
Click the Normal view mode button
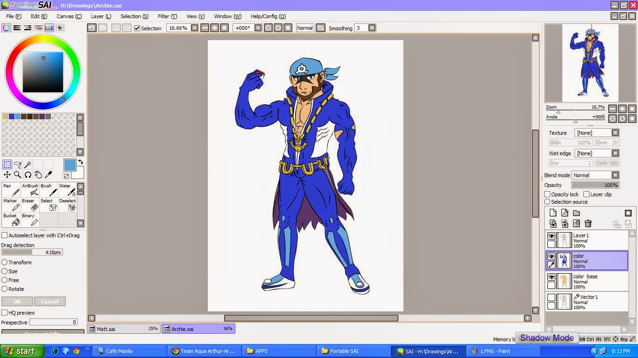tap(305, 28)
